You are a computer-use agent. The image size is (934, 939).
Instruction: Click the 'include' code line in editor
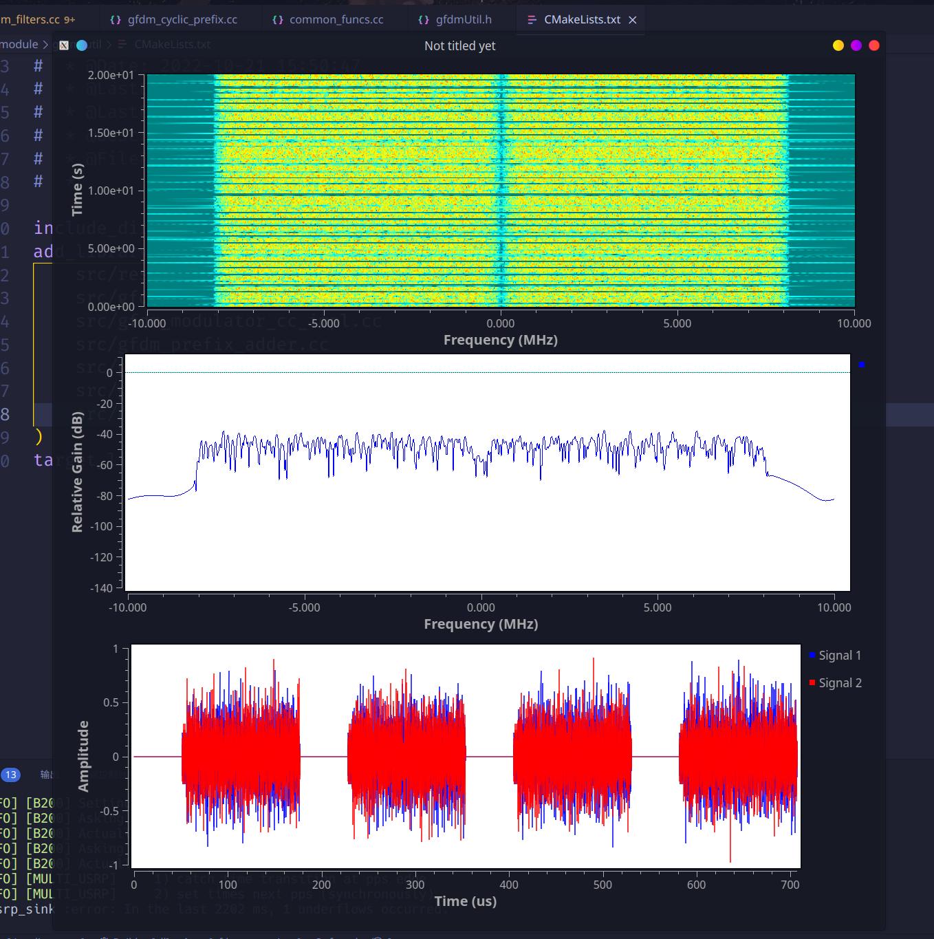[x=43, y=228]
